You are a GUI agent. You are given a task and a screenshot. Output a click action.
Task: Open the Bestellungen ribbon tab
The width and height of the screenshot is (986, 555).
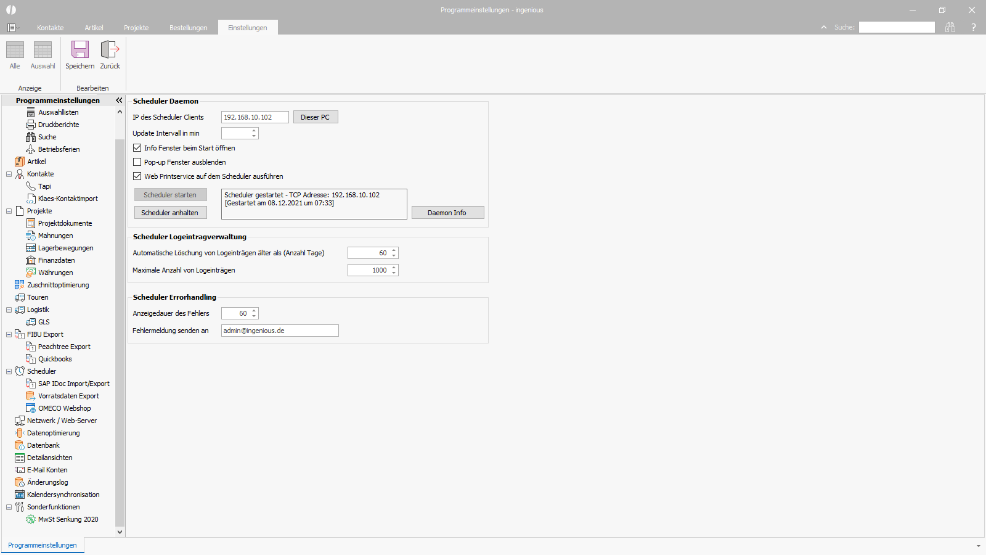coord(189,28)
